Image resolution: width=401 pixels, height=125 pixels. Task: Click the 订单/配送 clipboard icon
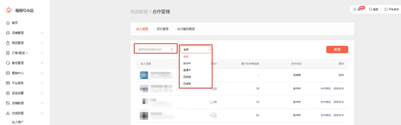pyautogui.click(x=8, y=53)
